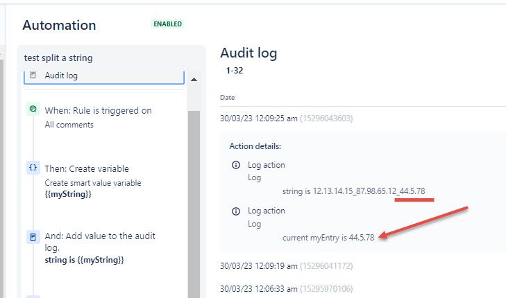Click the rule sidebar vertical scrollbar thumb

pyautogui.click(x=194, y=204)
